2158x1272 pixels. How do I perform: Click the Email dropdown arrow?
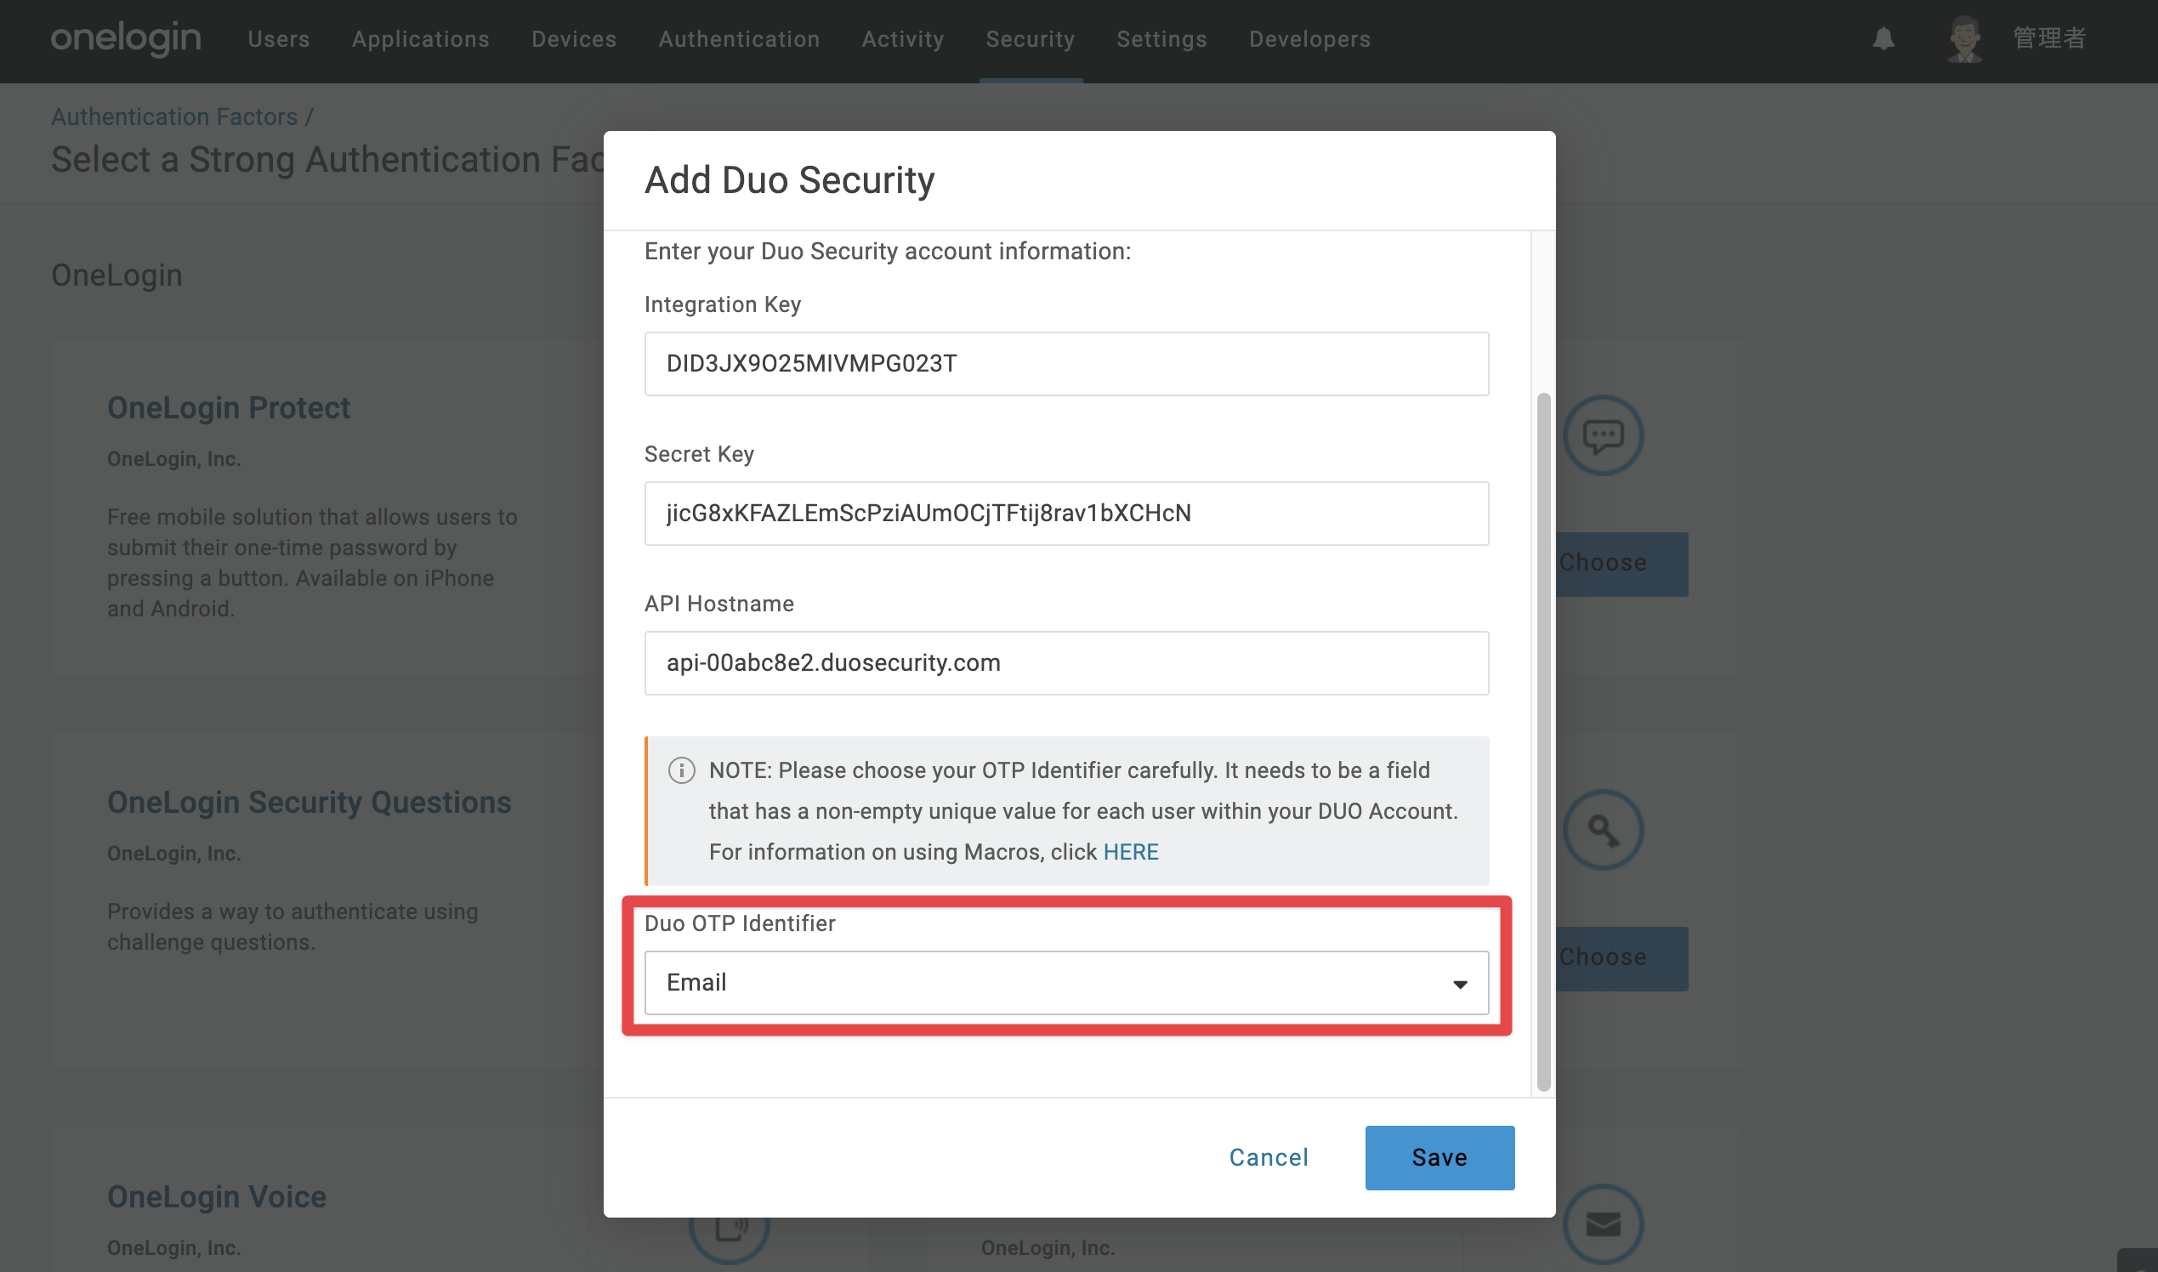pyautogui.click(x=1460, y=984)
